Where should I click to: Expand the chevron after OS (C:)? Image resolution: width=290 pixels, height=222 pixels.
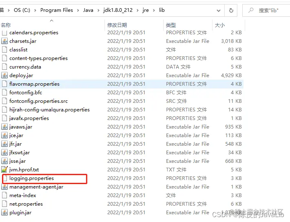pyautogui.click(x=35, y=10)
